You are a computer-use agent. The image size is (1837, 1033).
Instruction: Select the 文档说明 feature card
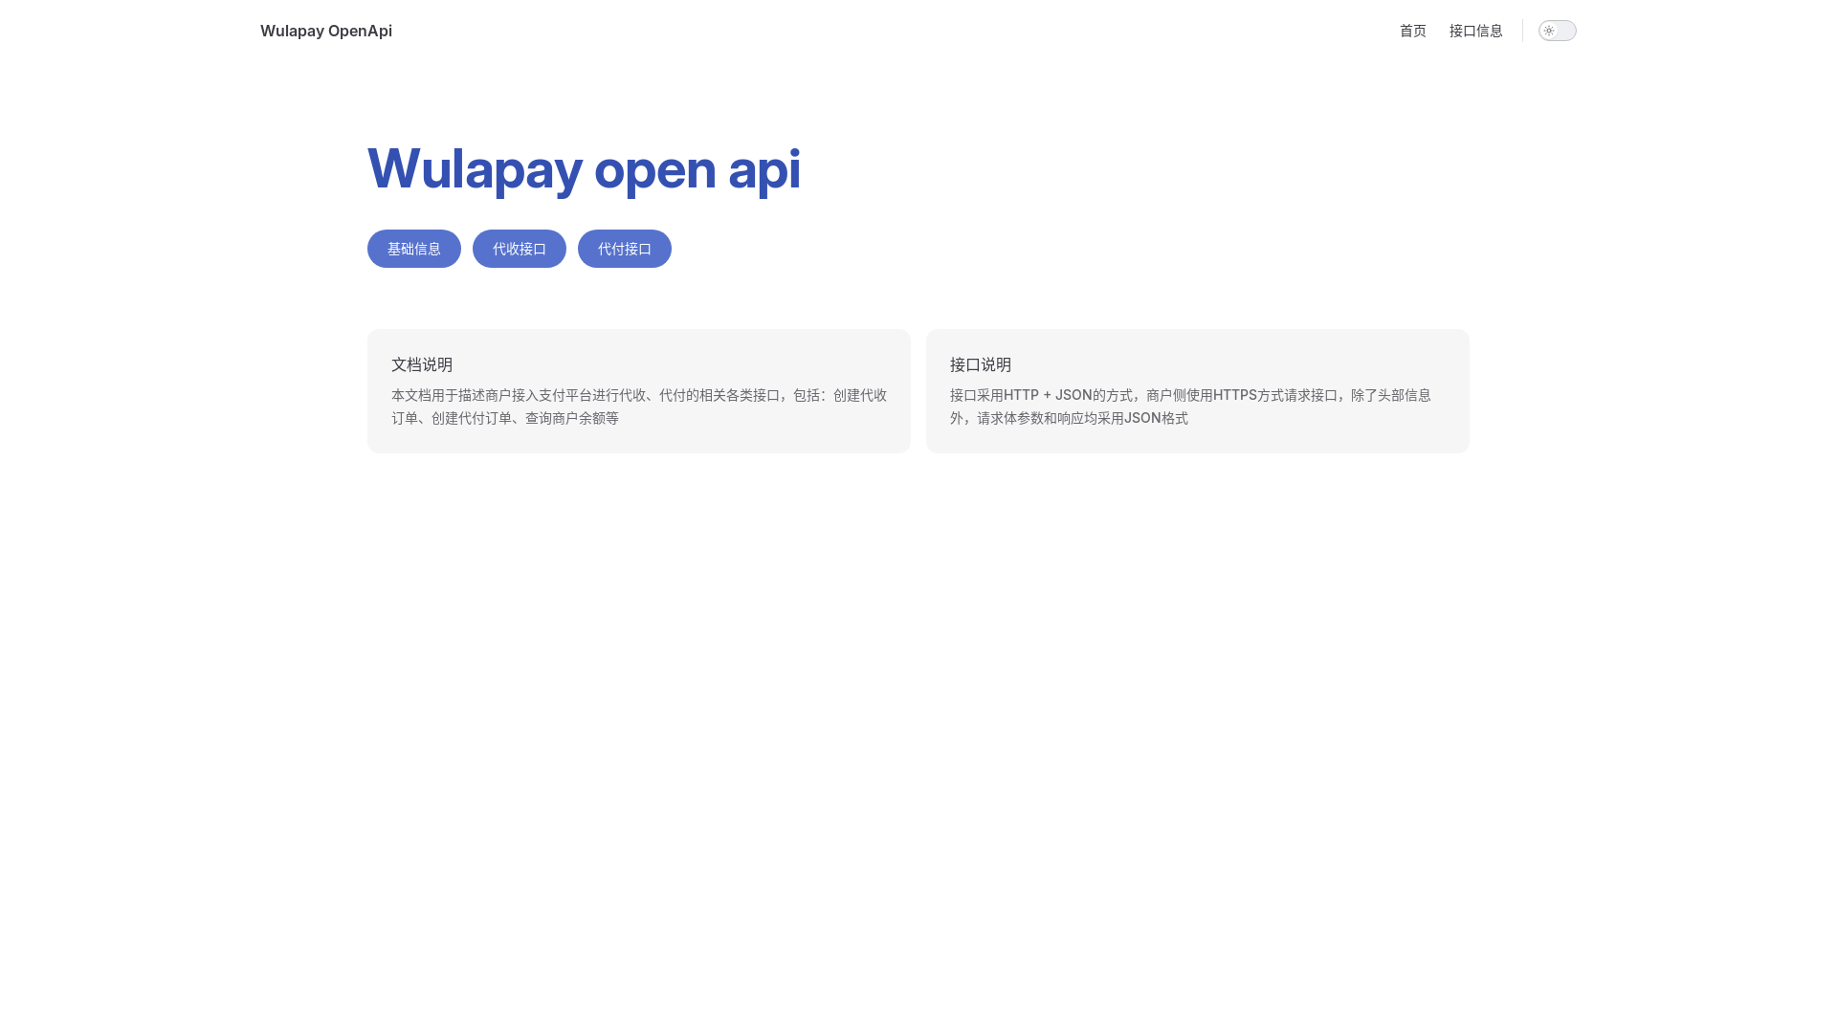[x=639, y=391]
